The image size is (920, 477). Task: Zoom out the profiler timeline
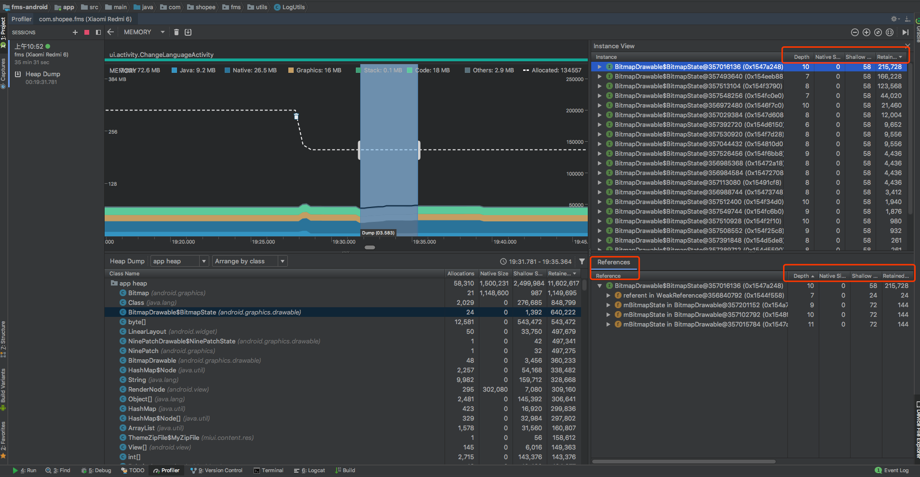coord(854,32)
